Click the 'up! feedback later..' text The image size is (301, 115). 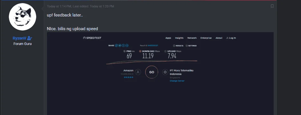click(x=65, y=15)
